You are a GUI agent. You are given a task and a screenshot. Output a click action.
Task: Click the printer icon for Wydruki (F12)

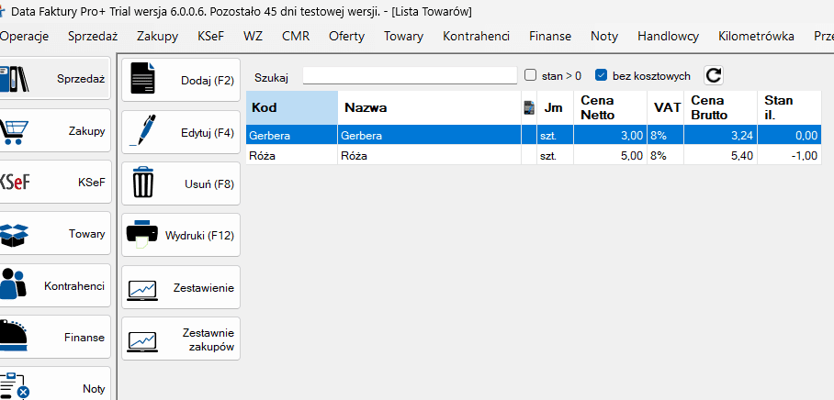pyautogui.click(x=144, y=235)
